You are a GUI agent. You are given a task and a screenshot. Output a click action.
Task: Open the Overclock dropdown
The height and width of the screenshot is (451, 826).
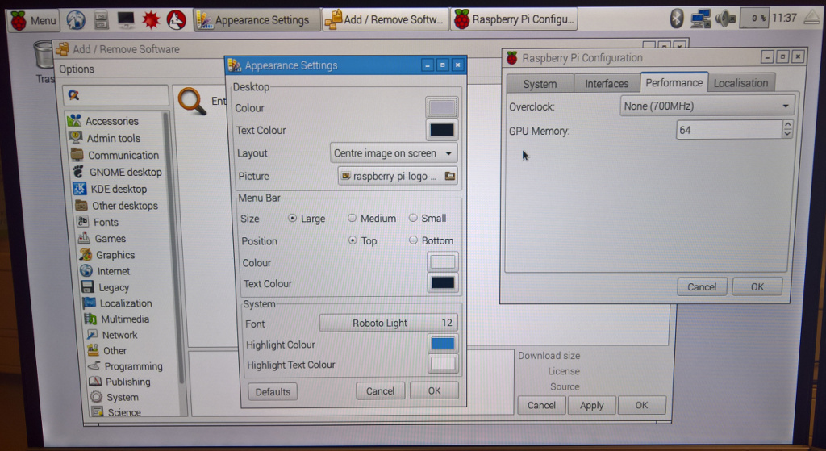click(707, 106)
